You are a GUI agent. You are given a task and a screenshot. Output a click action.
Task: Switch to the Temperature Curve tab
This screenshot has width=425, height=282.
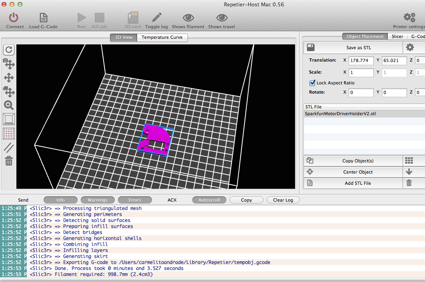pos(162,37)
